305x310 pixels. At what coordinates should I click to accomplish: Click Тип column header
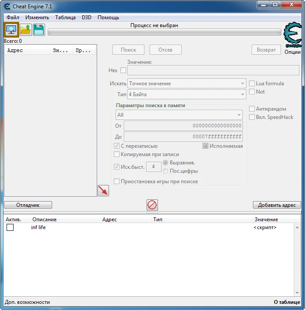[203, 219]
